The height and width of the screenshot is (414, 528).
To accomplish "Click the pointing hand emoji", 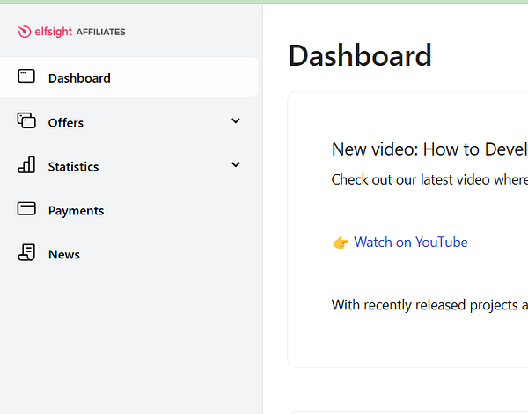I will click(341, 243).
